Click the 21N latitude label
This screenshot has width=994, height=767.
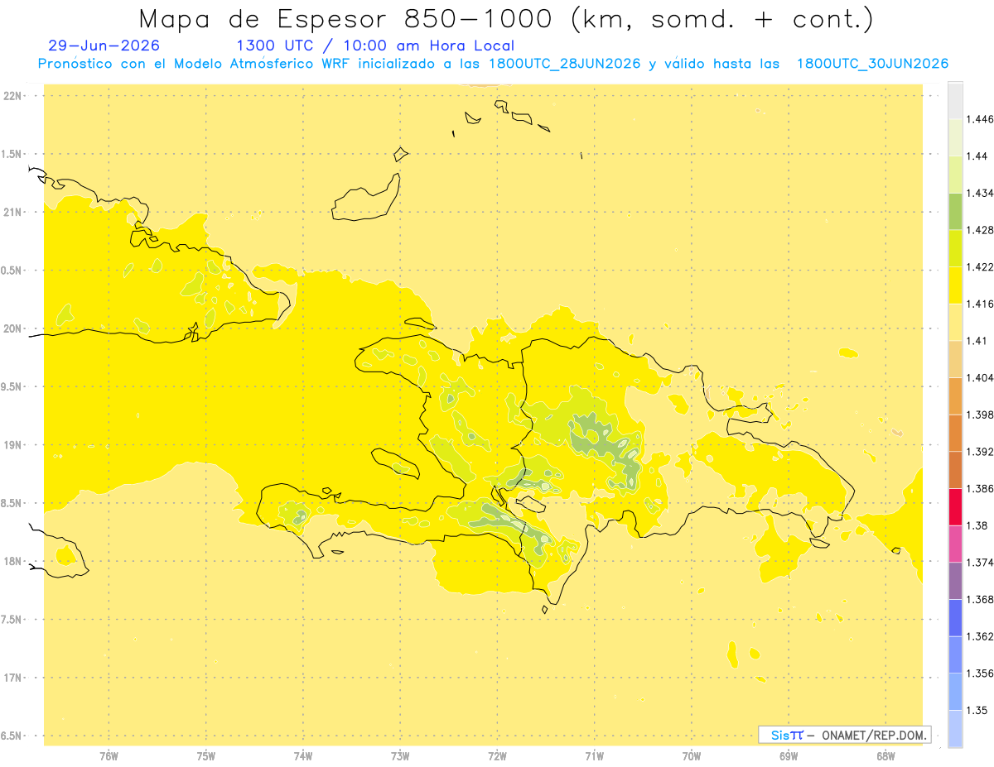tap(12, 213)
